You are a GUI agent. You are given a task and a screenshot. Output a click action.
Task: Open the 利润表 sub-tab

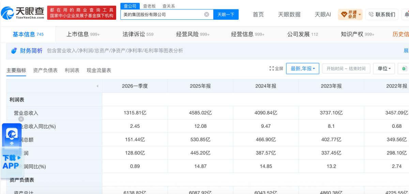[72, 70]
